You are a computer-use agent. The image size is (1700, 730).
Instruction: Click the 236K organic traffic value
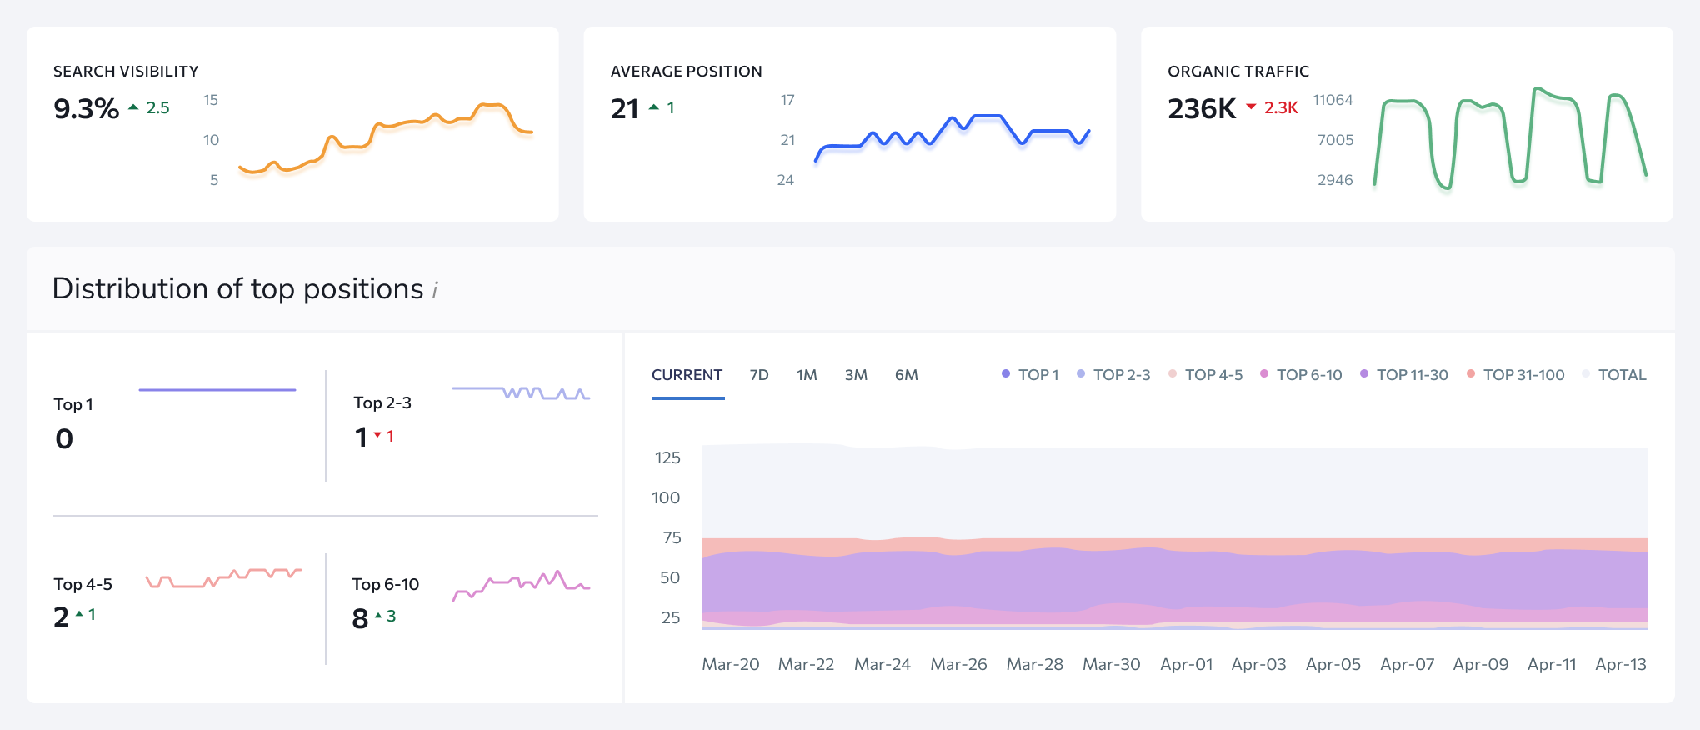click(1202, 108)
